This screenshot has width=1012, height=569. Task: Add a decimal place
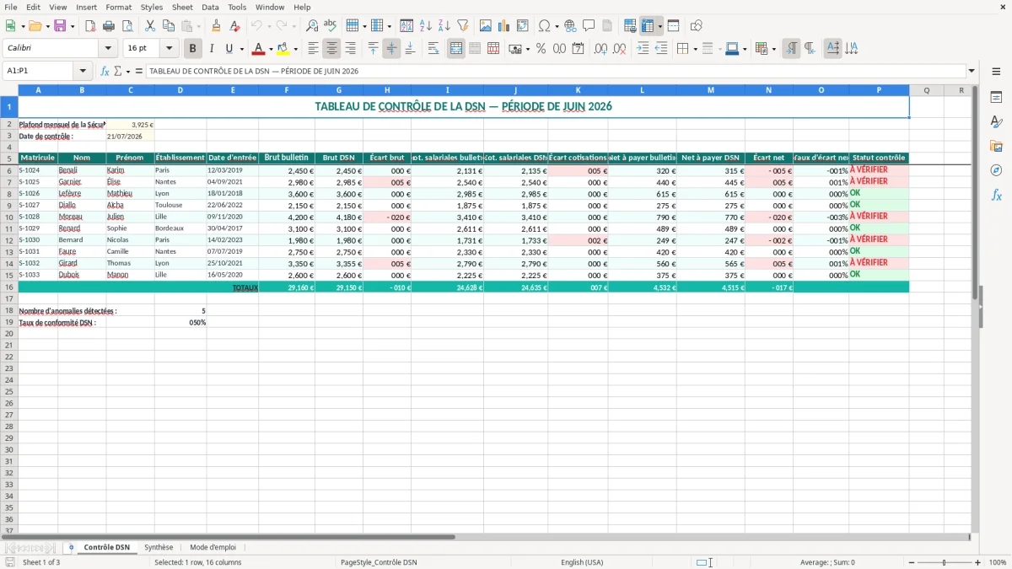coord(601,49)
